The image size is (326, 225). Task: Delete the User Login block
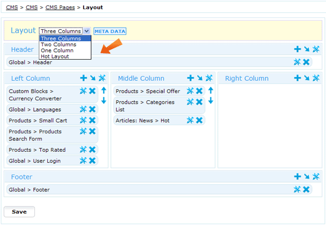pyautogui.click(x=92, y=160)
